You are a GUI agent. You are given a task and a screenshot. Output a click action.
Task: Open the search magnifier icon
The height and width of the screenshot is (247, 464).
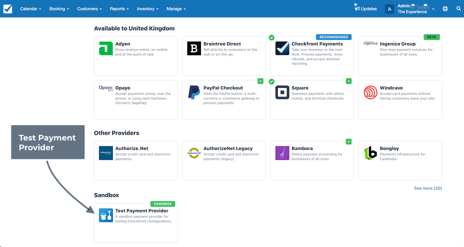(x=458, y=9)
